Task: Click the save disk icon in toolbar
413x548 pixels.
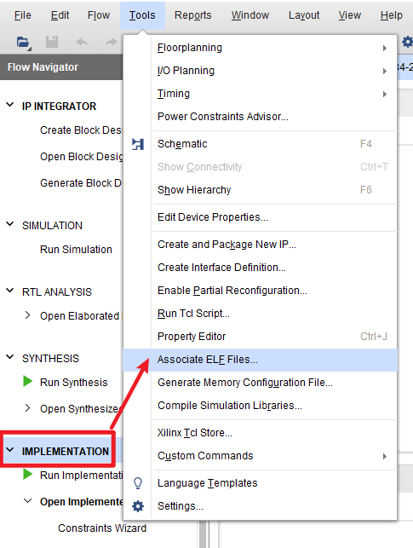Action: pos(52,42)
